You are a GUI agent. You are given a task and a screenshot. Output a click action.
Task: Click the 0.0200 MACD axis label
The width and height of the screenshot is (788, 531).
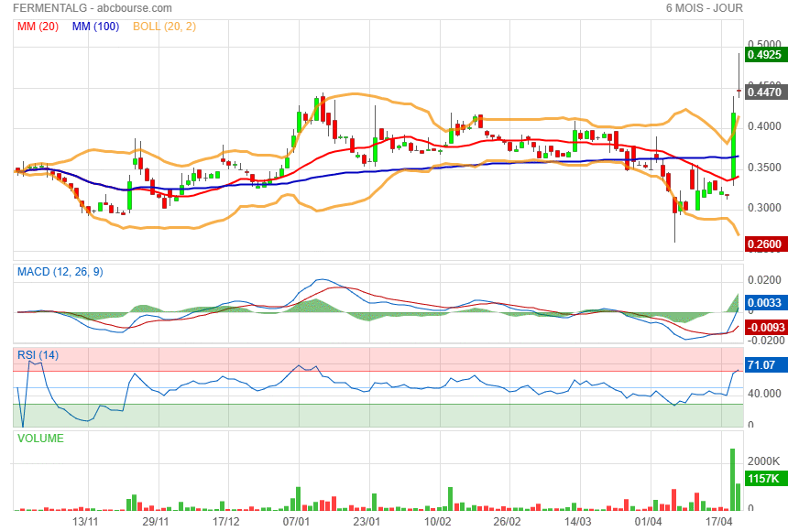click(764, 280)
